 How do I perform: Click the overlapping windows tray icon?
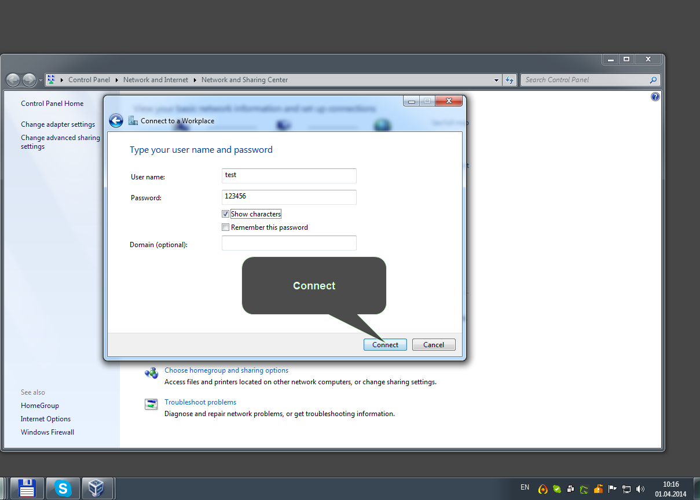pos(571,489)
